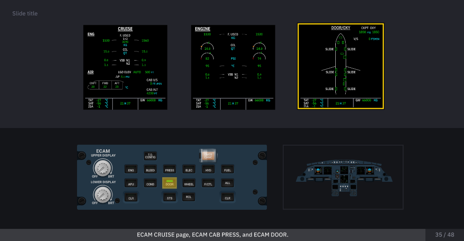
Task: Click the ENGINE heading on second display
Action: pyautogui.click(x=203, y=28)
